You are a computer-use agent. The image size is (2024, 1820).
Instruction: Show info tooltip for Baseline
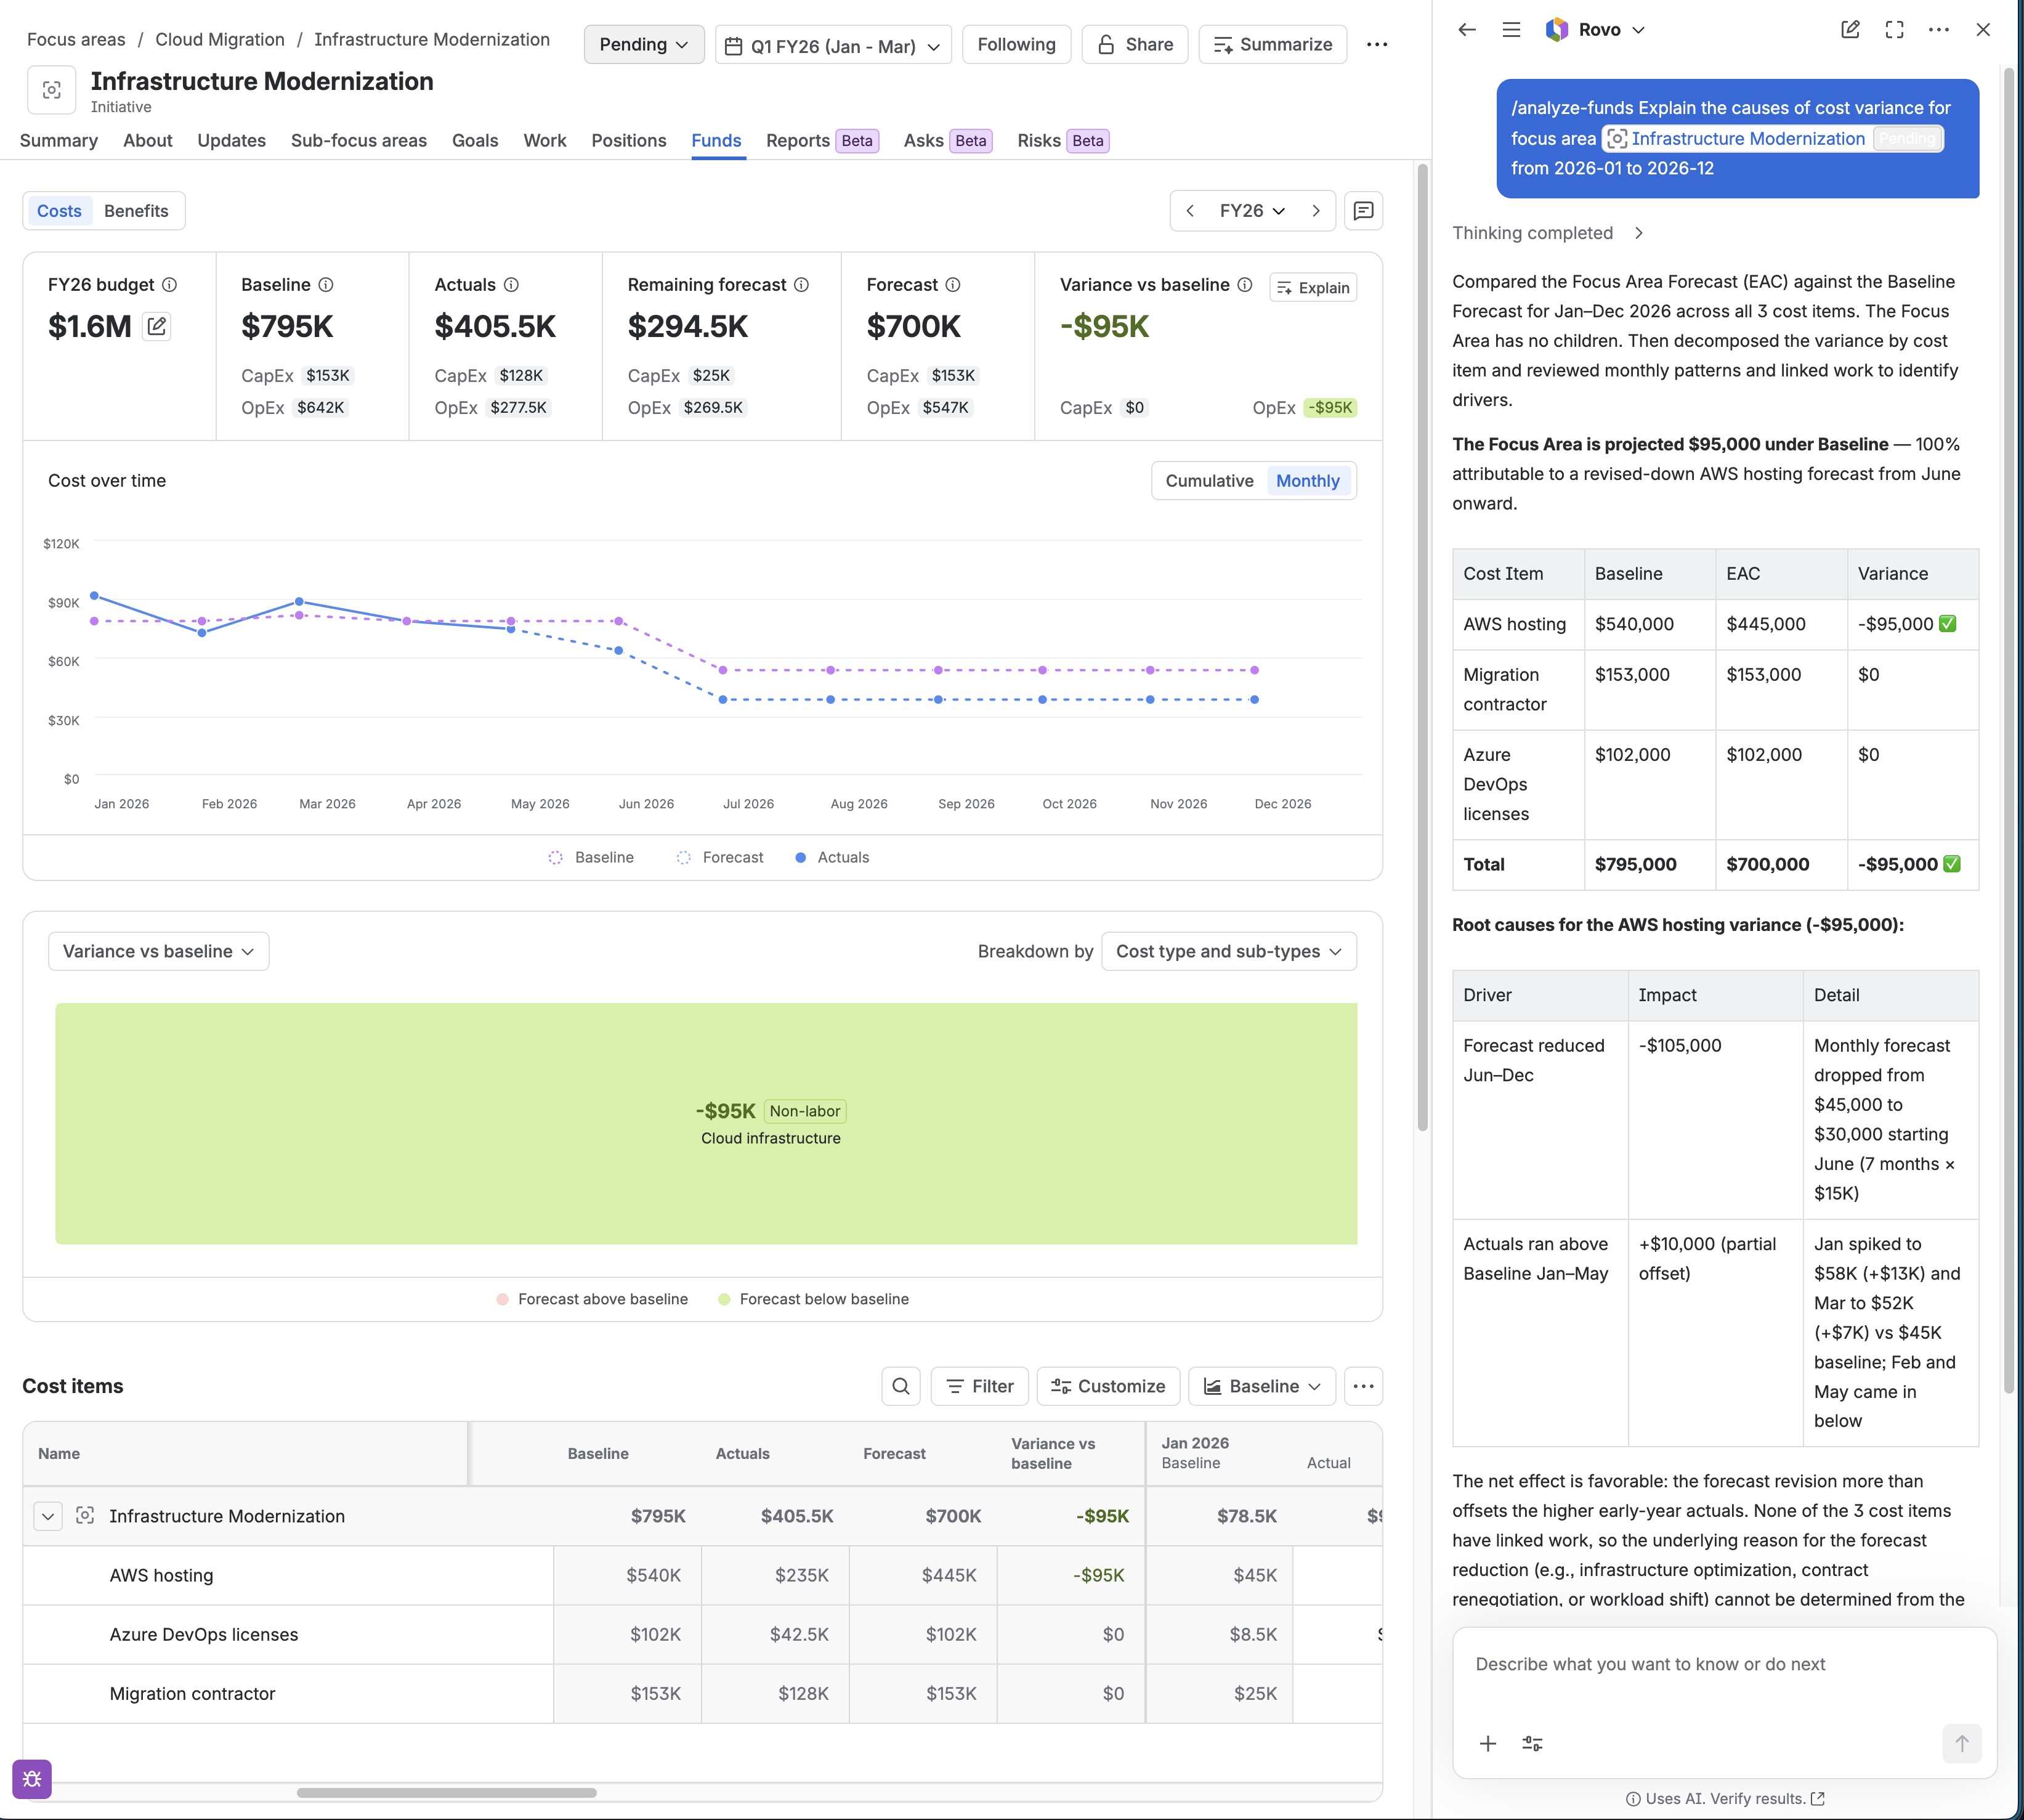pos(326,285)
